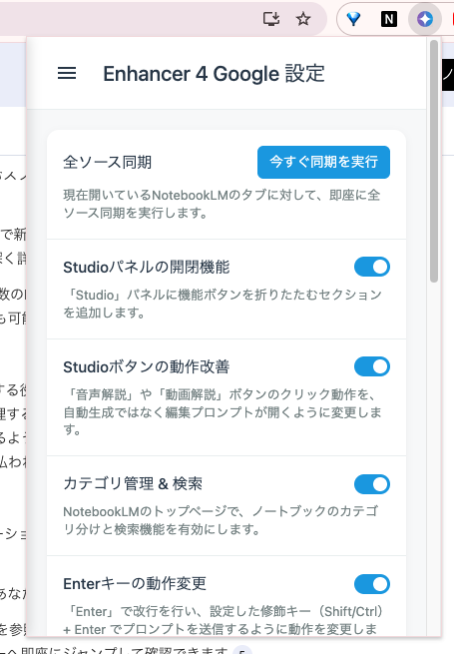Click the 今すぐ同期を実行 button

[323, 162]
